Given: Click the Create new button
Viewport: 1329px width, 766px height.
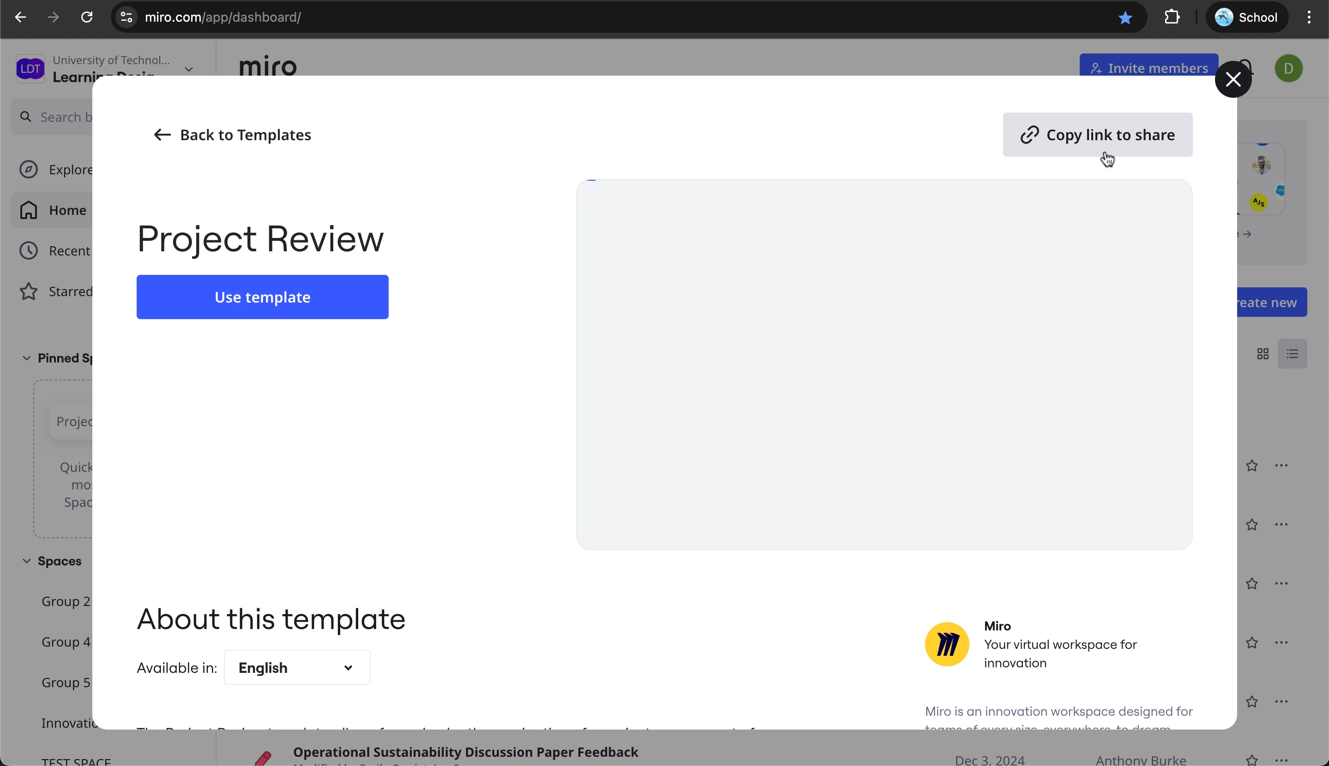Looking at the screenshot, I should (1272, 302).
